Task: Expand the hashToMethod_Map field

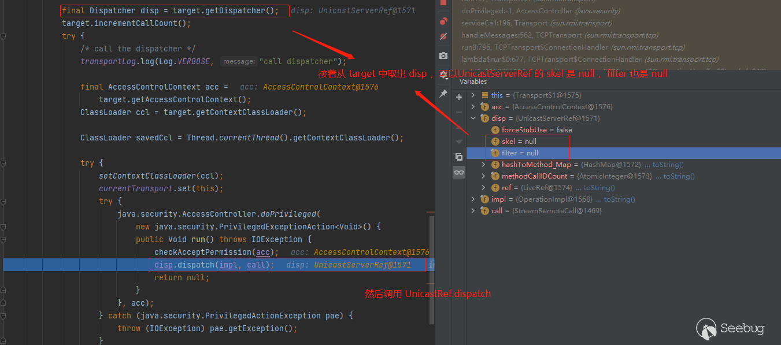Action: pyautogui.click(x=484, y=165)
